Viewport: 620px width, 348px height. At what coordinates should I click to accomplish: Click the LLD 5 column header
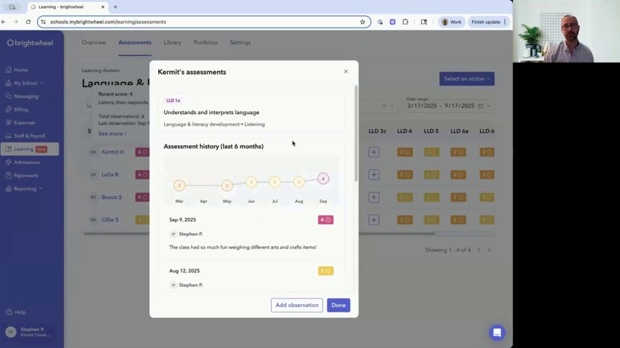point(431,131)
